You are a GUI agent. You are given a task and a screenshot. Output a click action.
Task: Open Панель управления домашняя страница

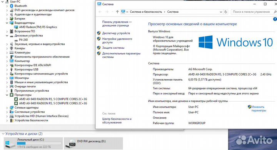tap(117, 23)
